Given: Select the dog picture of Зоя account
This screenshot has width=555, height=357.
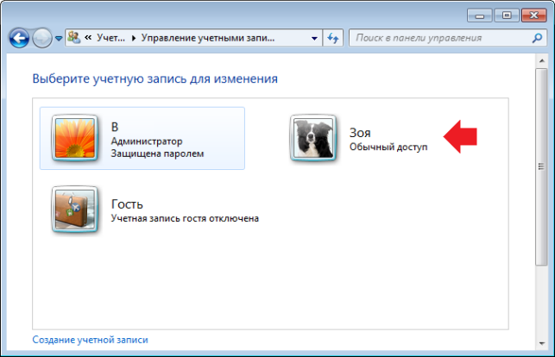Looking at the screenshot, I should [x=313, y=138].
